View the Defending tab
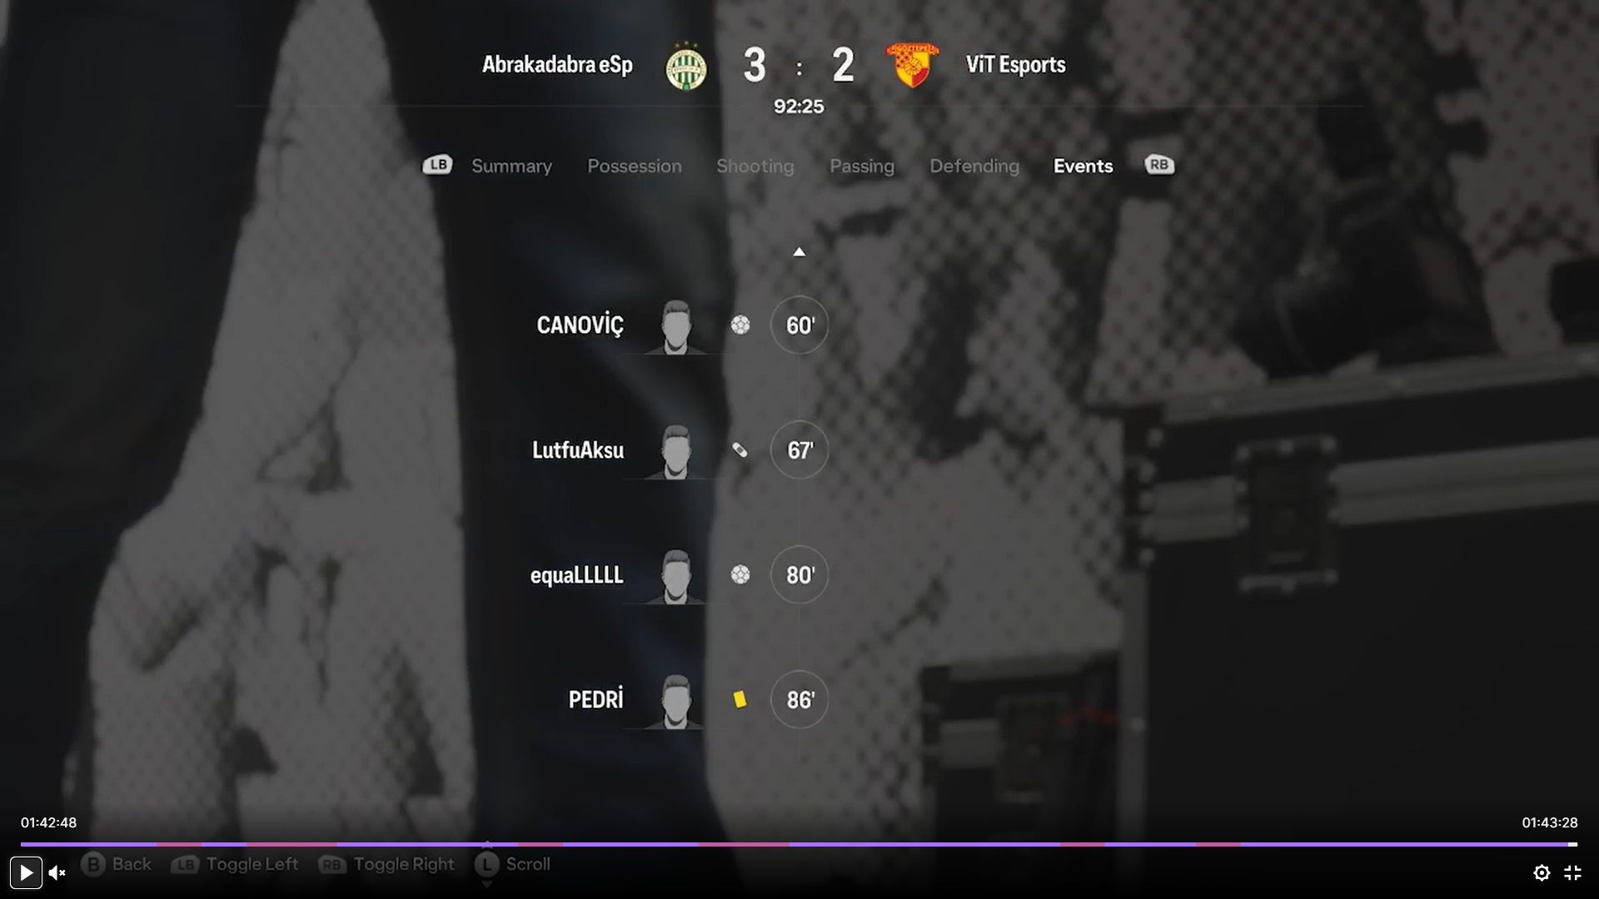 click(x=974, y=166)
